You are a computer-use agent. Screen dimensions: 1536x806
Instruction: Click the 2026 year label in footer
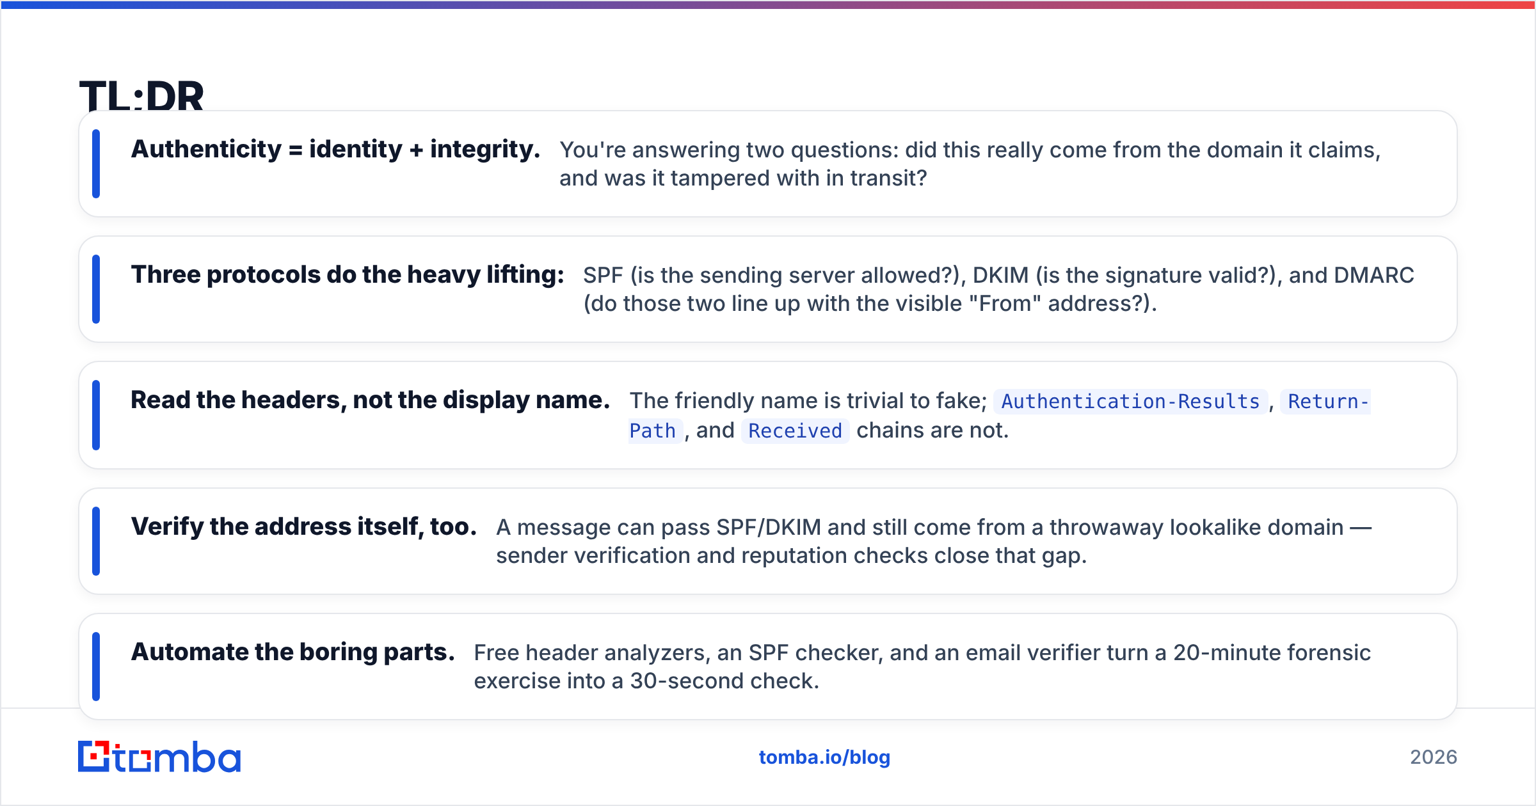pyautogui.click(x=1434, y=757)
